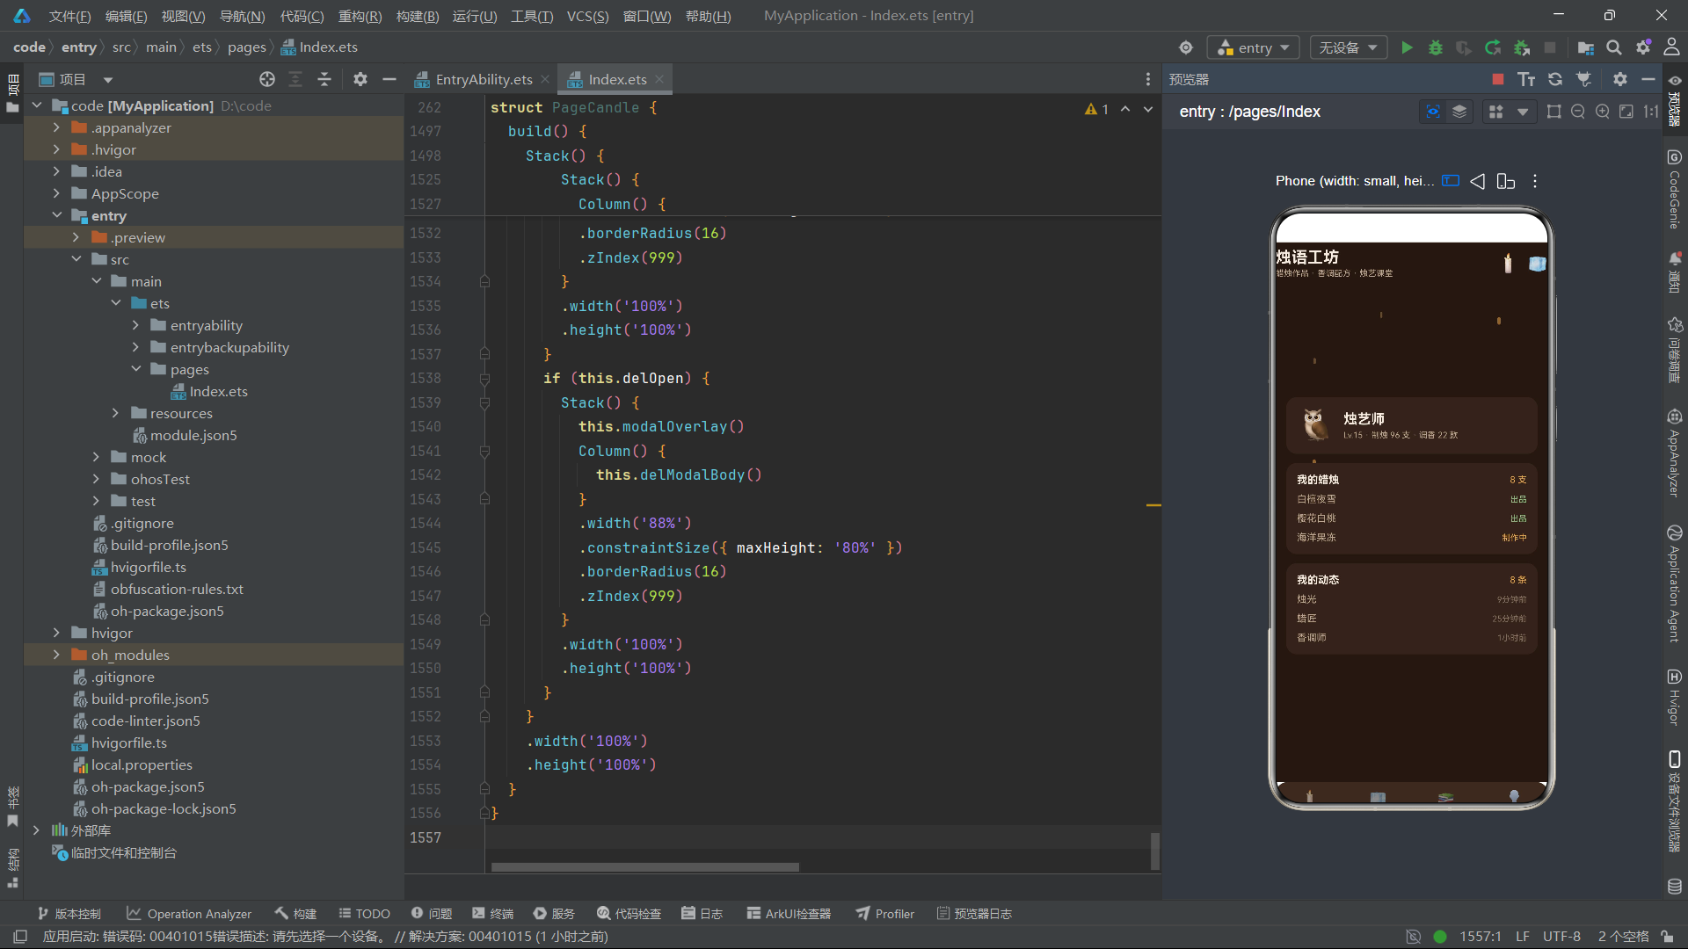Image resolution: width=1688 pixels, height=949 pixels.
Task: Fit the preview to screen
Action: point(1626,112)
